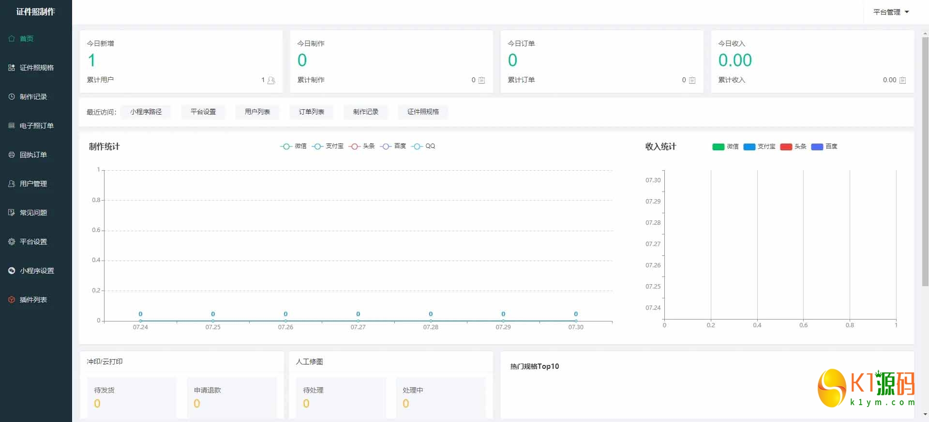Select 回执订单 from the sidebar
The width and height of the screenshot is (929, 422).
pos(36,155)
